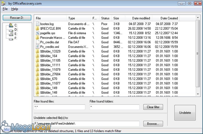Minimize the OfficeRecovery window
203x134 pixels.
click(x=182, y=3)
